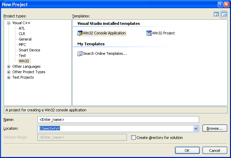Screen dimensions: 231x158
Task: Collapse the Visual C++ tree node
Action: (x=9, y=23)
